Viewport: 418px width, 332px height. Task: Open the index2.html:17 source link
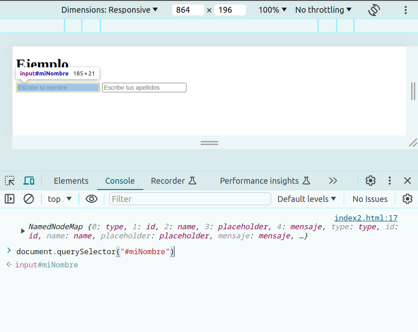click(x=366, y=218)
